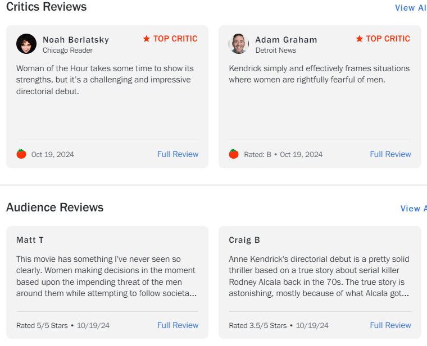The image size is (427, 346).
Task: Read Matt T's Full Review
Action: click(178, 325)
